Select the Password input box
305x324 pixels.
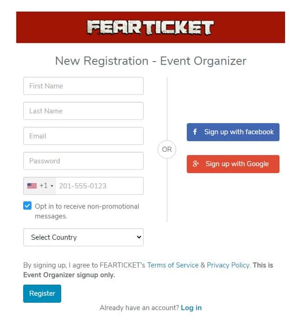pyautogui.click(x=83, y=161)
